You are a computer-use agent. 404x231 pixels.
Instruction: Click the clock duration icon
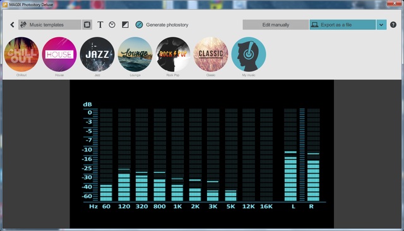(112, 25)
